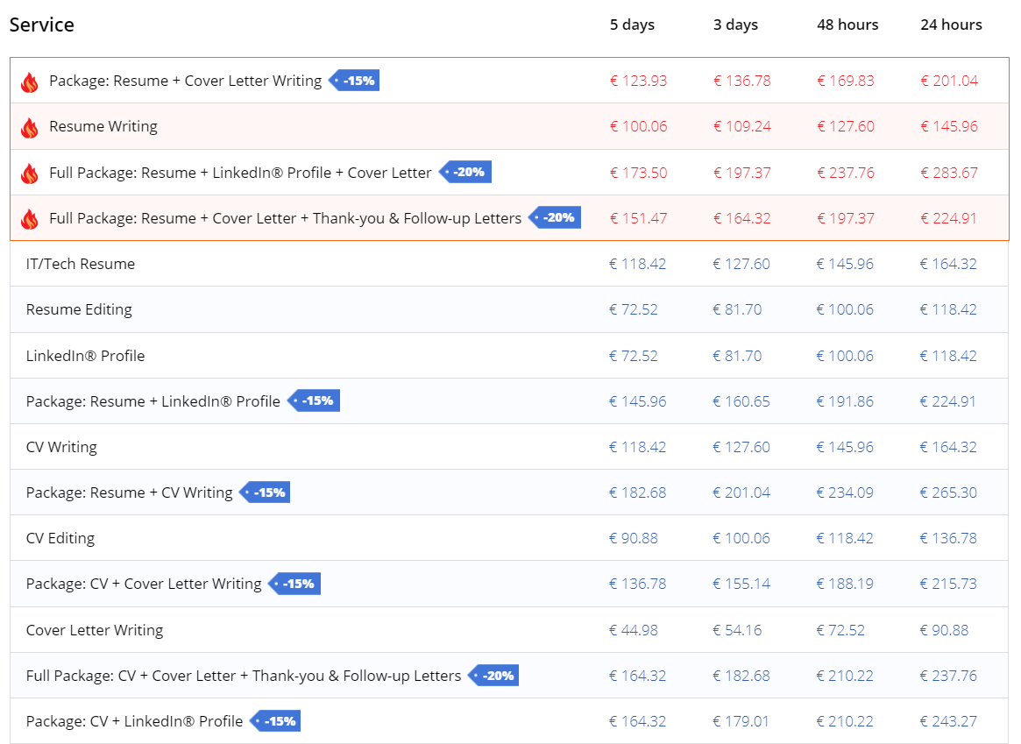
Task: Select the 48 hours column header
Action: pos(847,25)
